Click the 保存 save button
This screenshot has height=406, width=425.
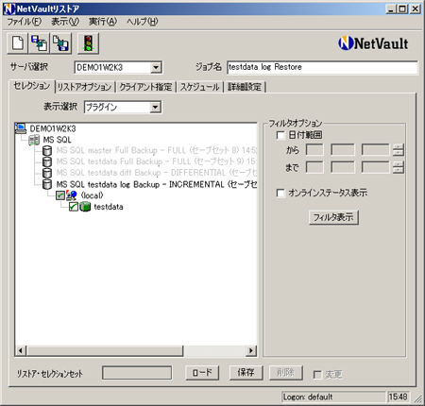click(x=246, y=373)
